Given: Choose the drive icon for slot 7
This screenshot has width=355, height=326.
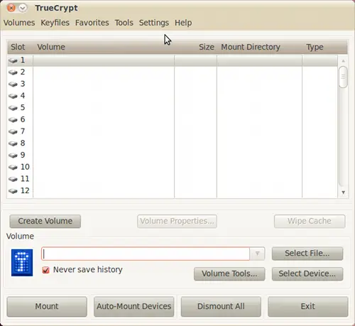Looking at the screenshot, I should (x=13, y=131).
